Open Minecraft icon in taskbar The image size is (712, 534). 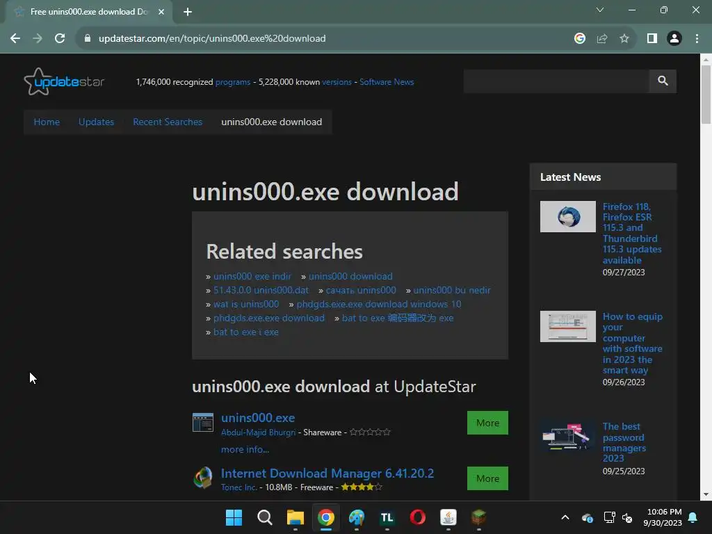(x=478, y=517)
